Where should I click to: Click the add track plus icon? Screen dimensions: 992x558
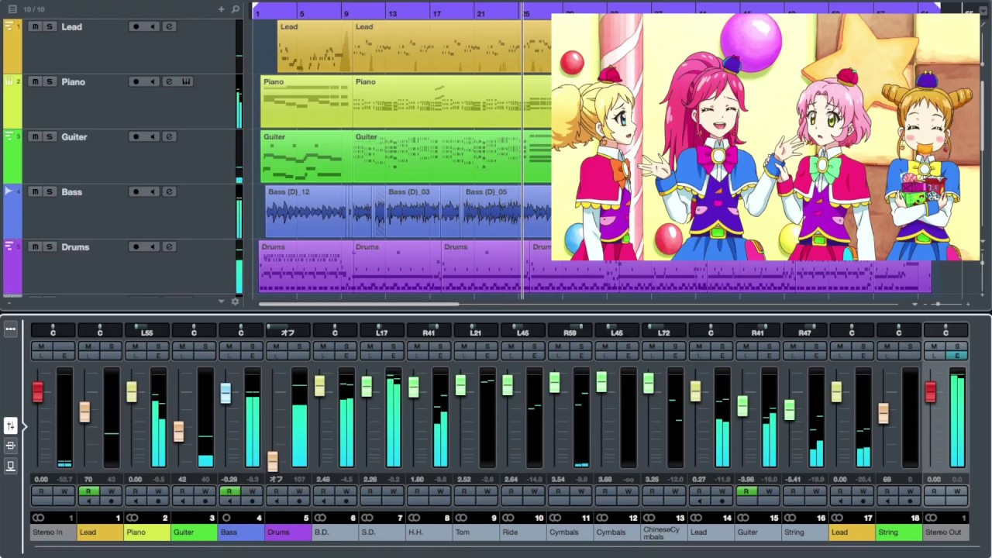coord(221,9)
